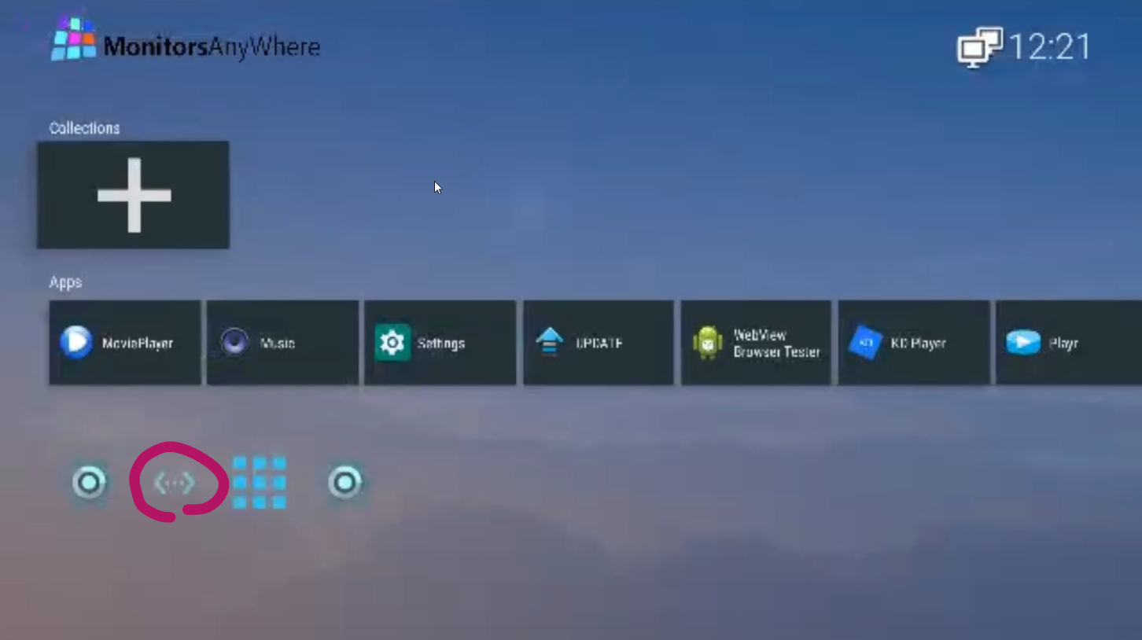Click the left round circle button
Screen dimensions: 1142x640
tap(89, 483)
